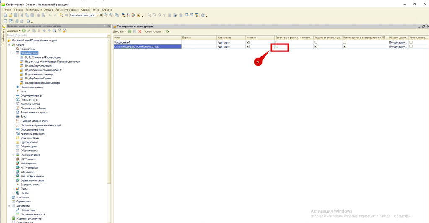Screen dimensions: 429x223
Task: Click the Версия column header
Action: (199, 38)
